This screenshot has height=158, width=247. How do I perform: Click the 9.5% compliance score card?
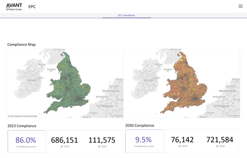click(144, 141)
